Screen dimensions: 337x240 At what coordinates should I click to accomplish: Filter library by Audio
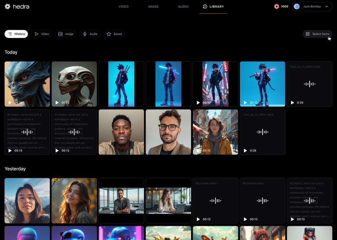click(x=90, y=34)
